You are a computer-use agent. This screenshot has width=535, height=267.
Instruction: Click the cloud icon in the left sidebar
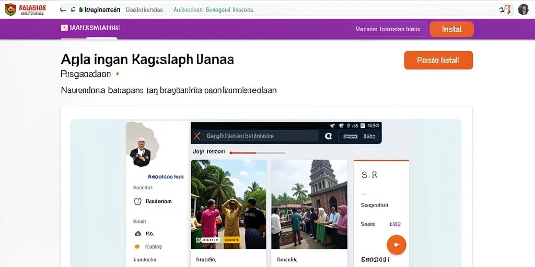click(138, 234)
